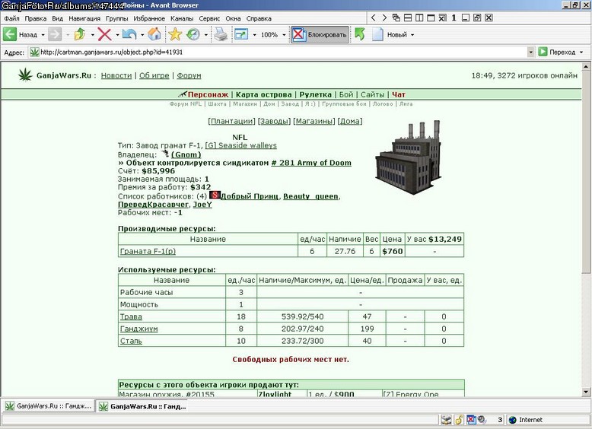592x429 pixels.
Task: Click the network computers status bar icon
Action: (x=446, y=420)
